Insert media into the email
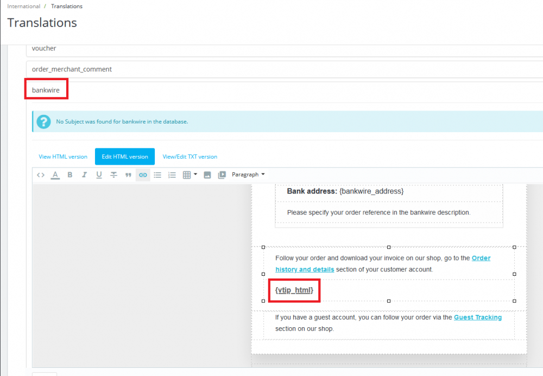Screen dimensions: 543x376 point(222,175)
